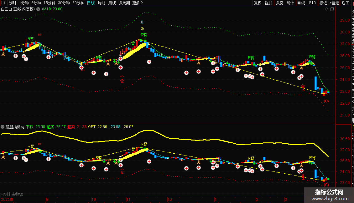Switch to the 1分钟 period
The width and height of the screenshot is (354, 203).
[x=24, y=3]
